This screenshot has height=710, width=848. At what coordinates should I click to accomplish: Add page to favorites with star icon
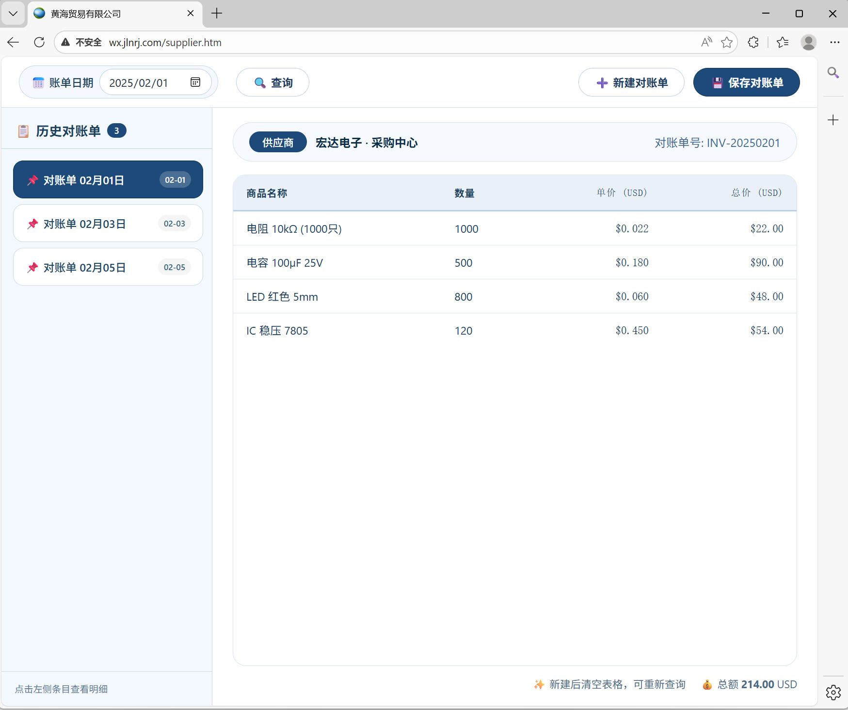(726, 42)
